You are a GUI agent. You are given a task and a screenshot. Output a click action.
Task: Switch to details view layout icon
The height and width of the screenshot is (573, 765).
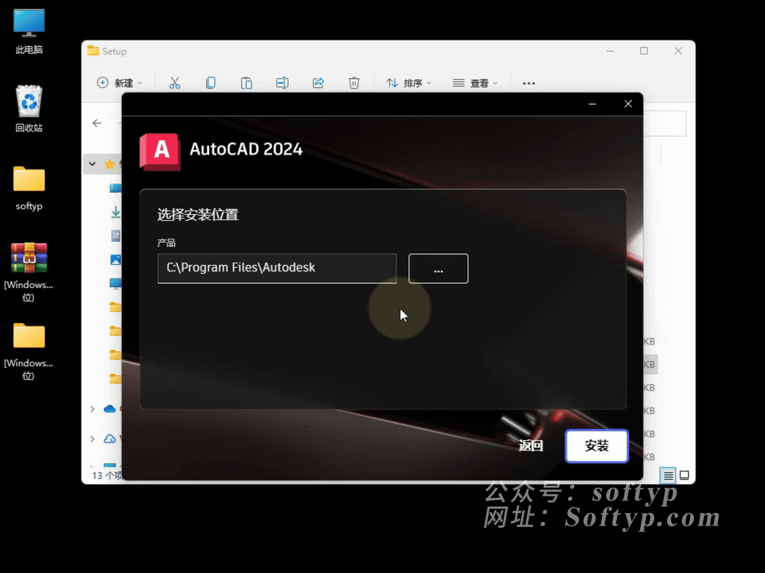pyautogui.click(x=668, y=476)
